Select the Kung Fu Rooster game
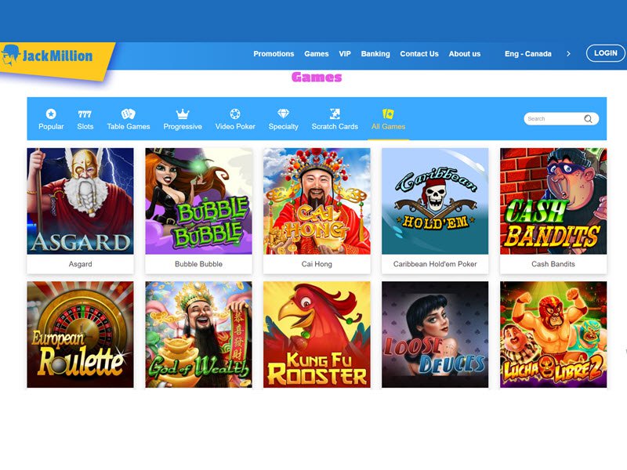 click(x=317, y=334)
